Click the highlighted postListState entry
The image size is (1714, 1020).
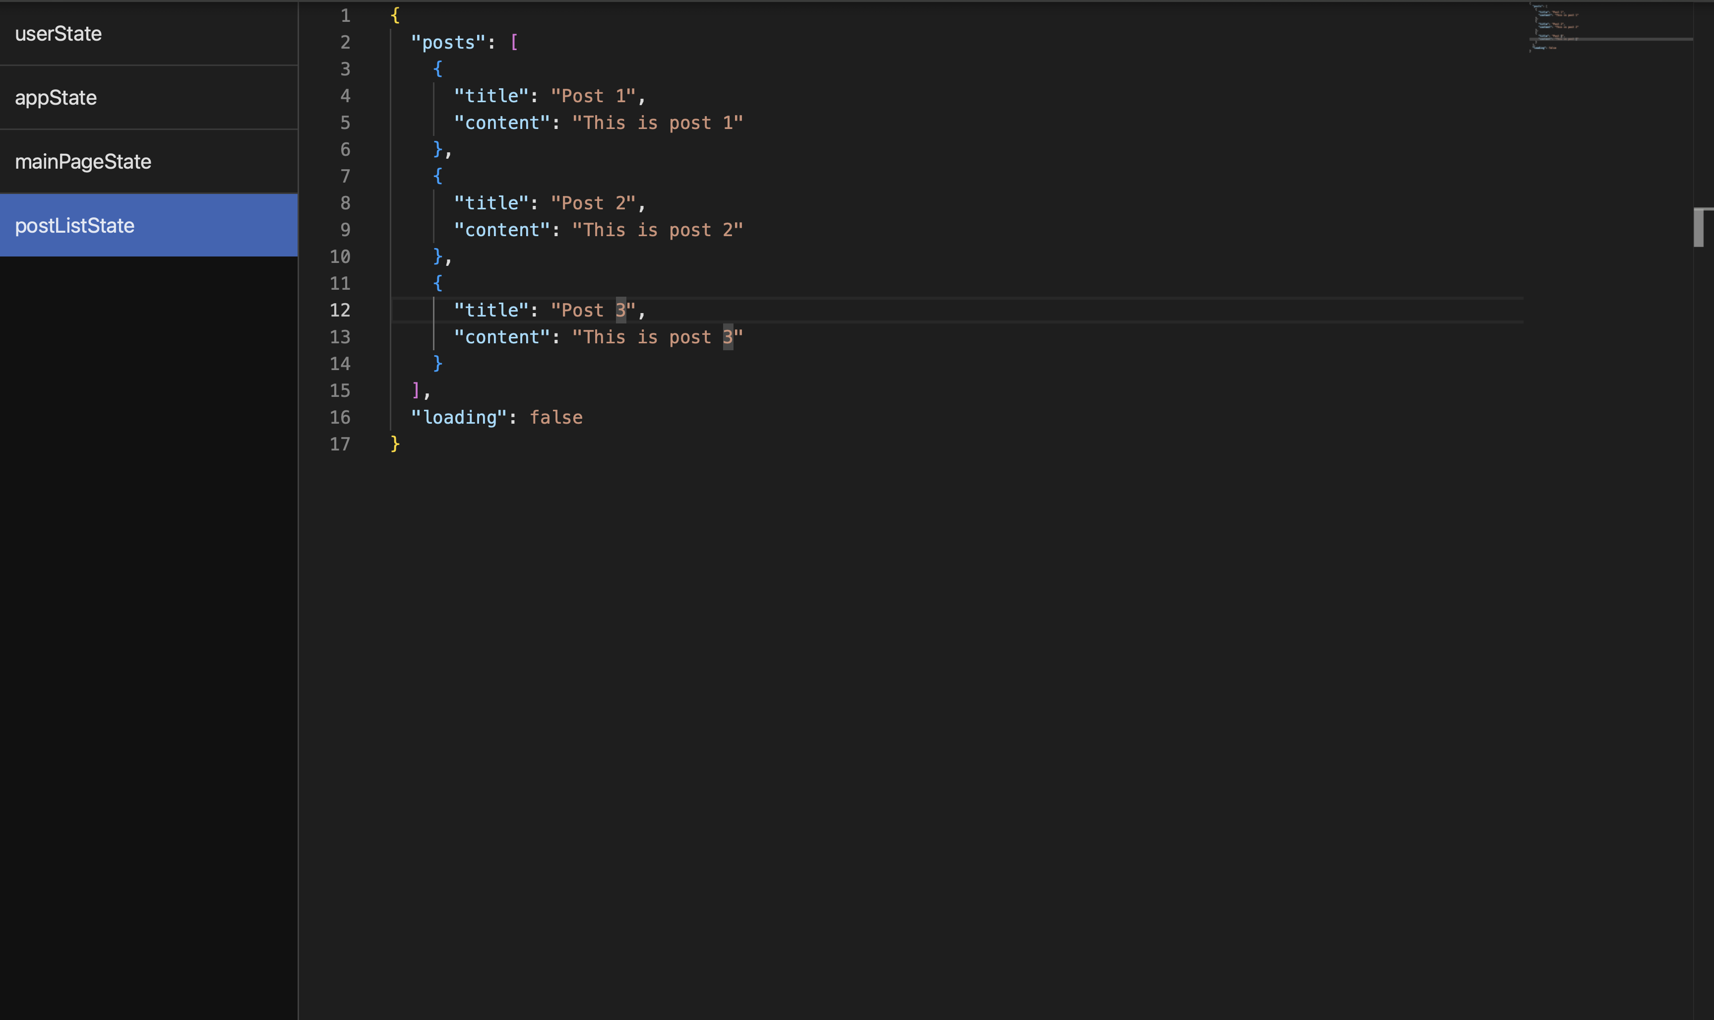pyautogui.click(x=75, y=225)
